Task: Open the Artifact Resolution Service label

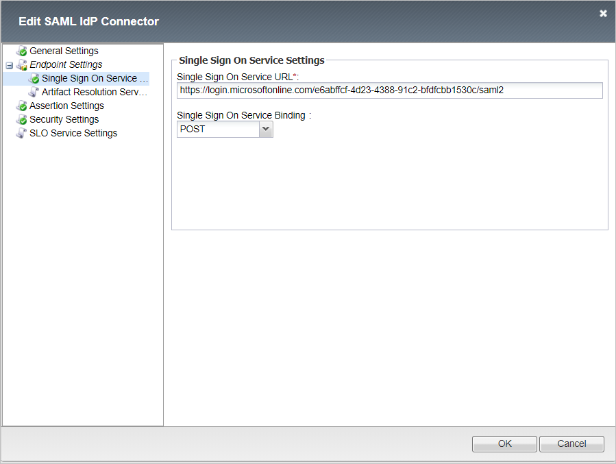Action: pos(95,92)
